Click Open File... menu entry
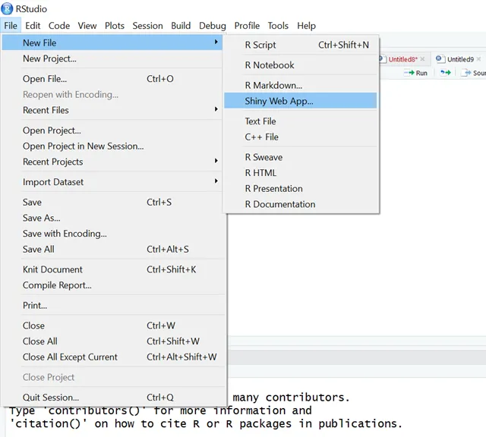The width and height of the screenshot is (486, 437). pos(112,79)
